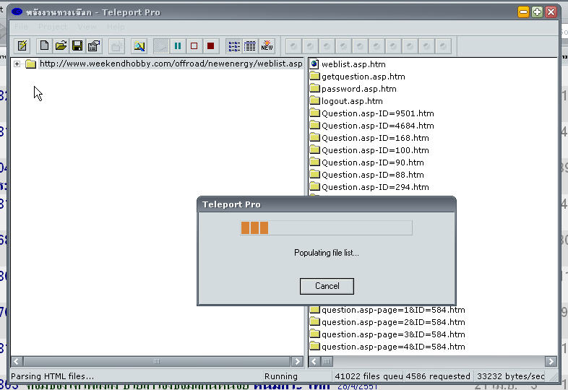Switch file pane to details view

(250, 46)
